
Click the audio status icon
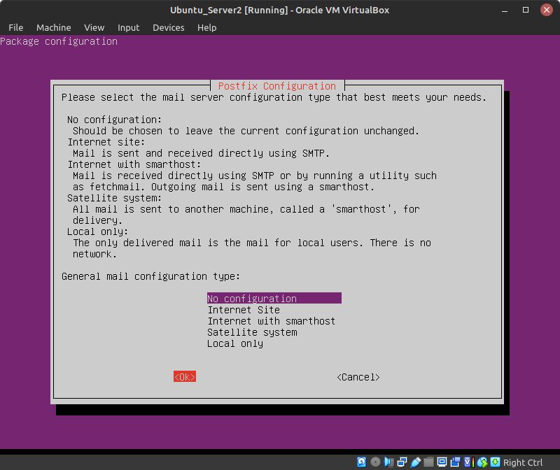click(x=388, y=462)
